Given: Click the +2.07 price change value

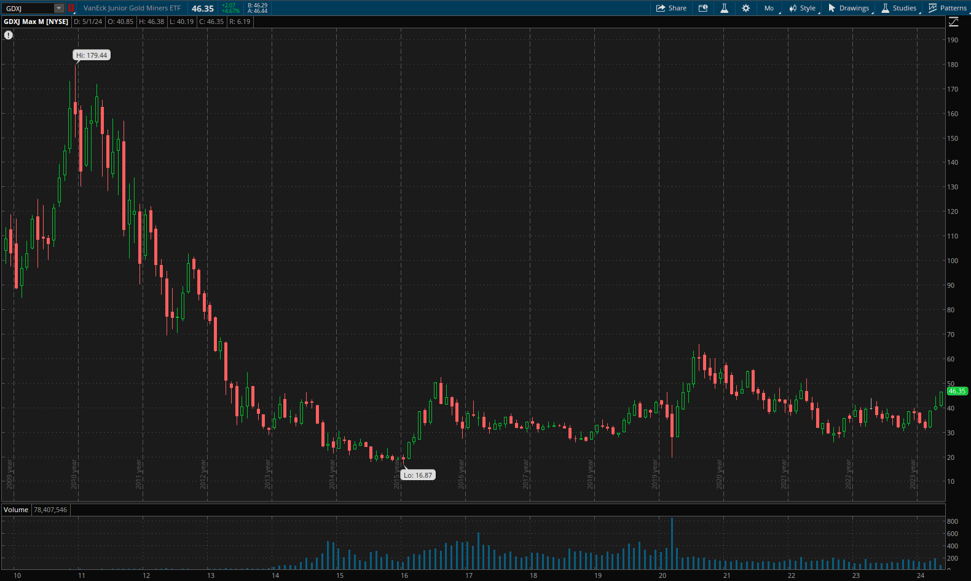Looking at the screenshot, I should (229, 6).
